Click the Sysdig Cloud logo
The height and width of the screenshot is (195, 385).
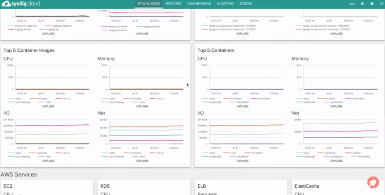click(x=21, y=4)
